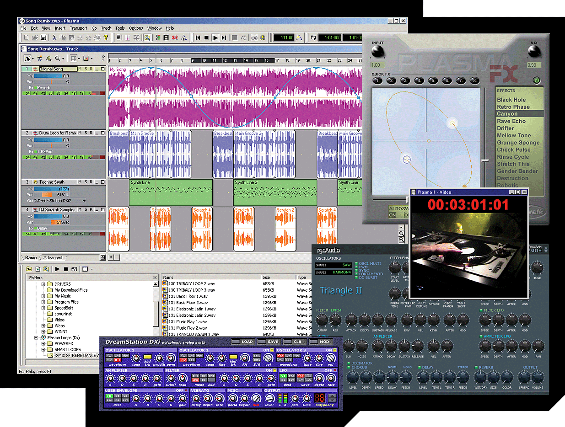Toggle Auto preview in loop explorer
The image size is (565, 427).
(x=74, y=269)
